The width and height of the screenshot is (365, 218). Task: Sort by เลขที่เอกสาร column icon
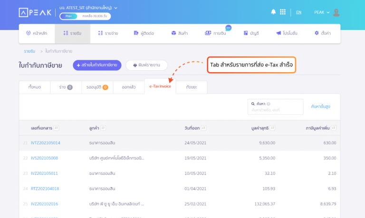pyautogui.click(x=56, y=128)
